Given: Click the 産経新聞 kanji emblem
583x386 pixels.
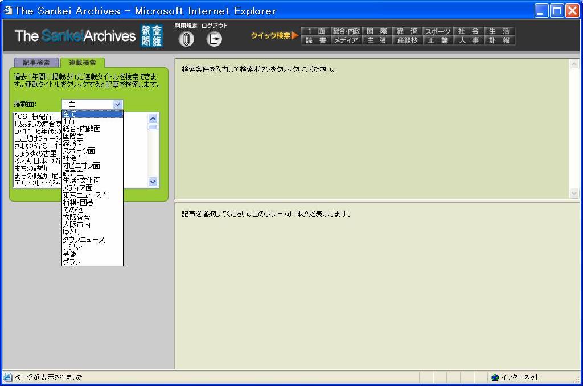Looking at the screenshot, I should (x=151, y=36).
